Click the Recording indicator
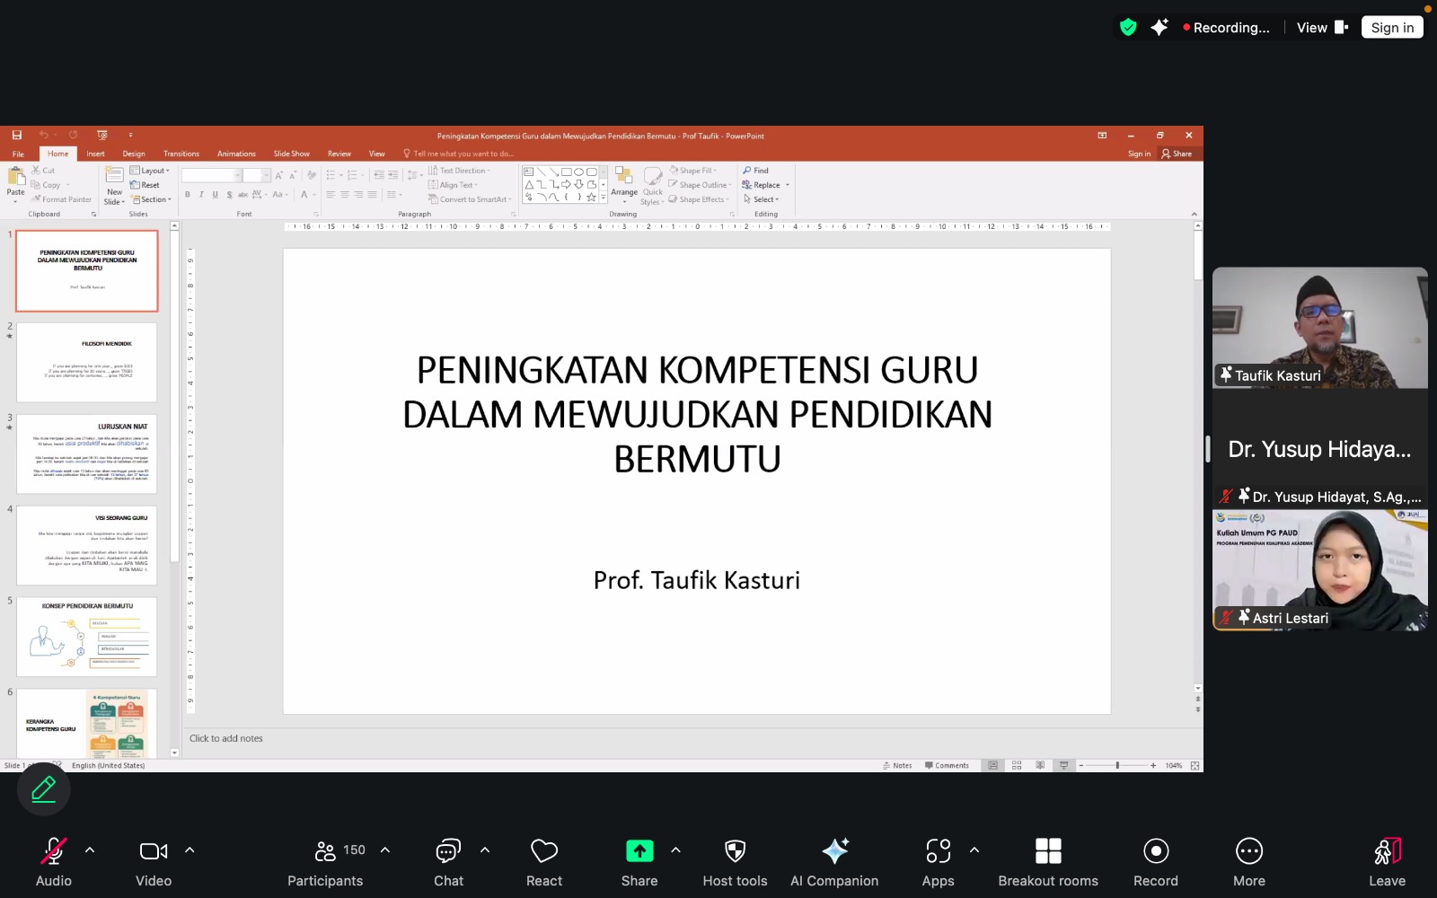The width and height of the screenshot is (1437, 898). coord(1226,28)
